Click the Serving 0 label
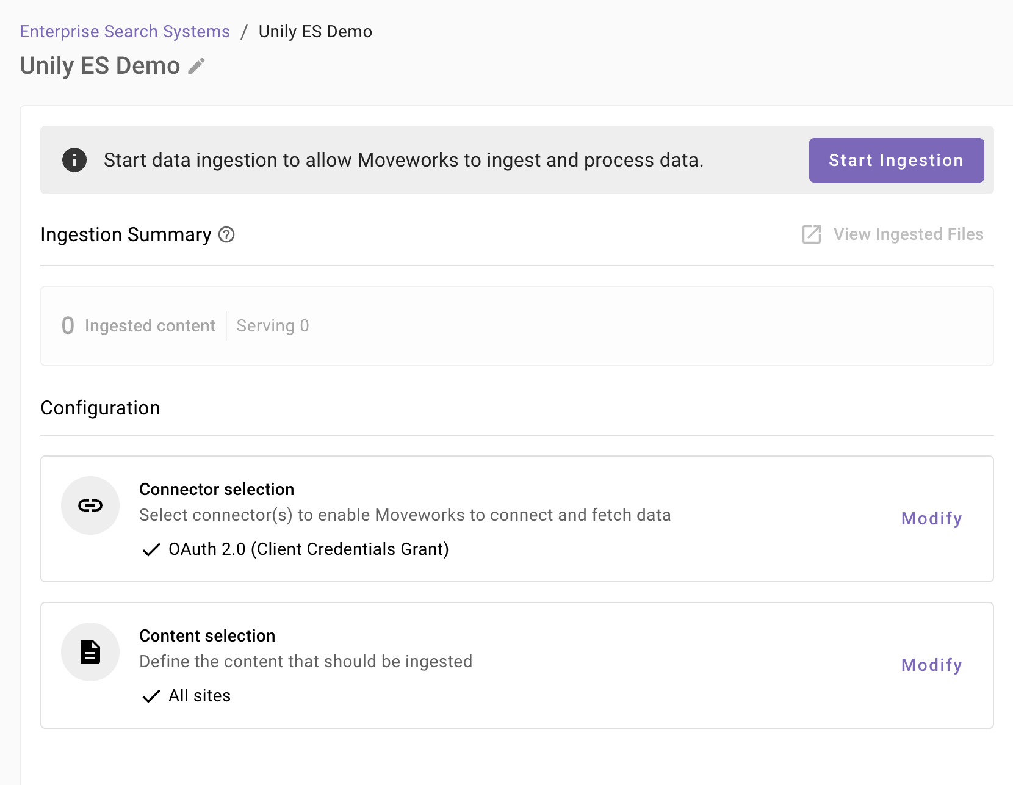The width and height of the screenshot is (1013, 785). (273, 326)
